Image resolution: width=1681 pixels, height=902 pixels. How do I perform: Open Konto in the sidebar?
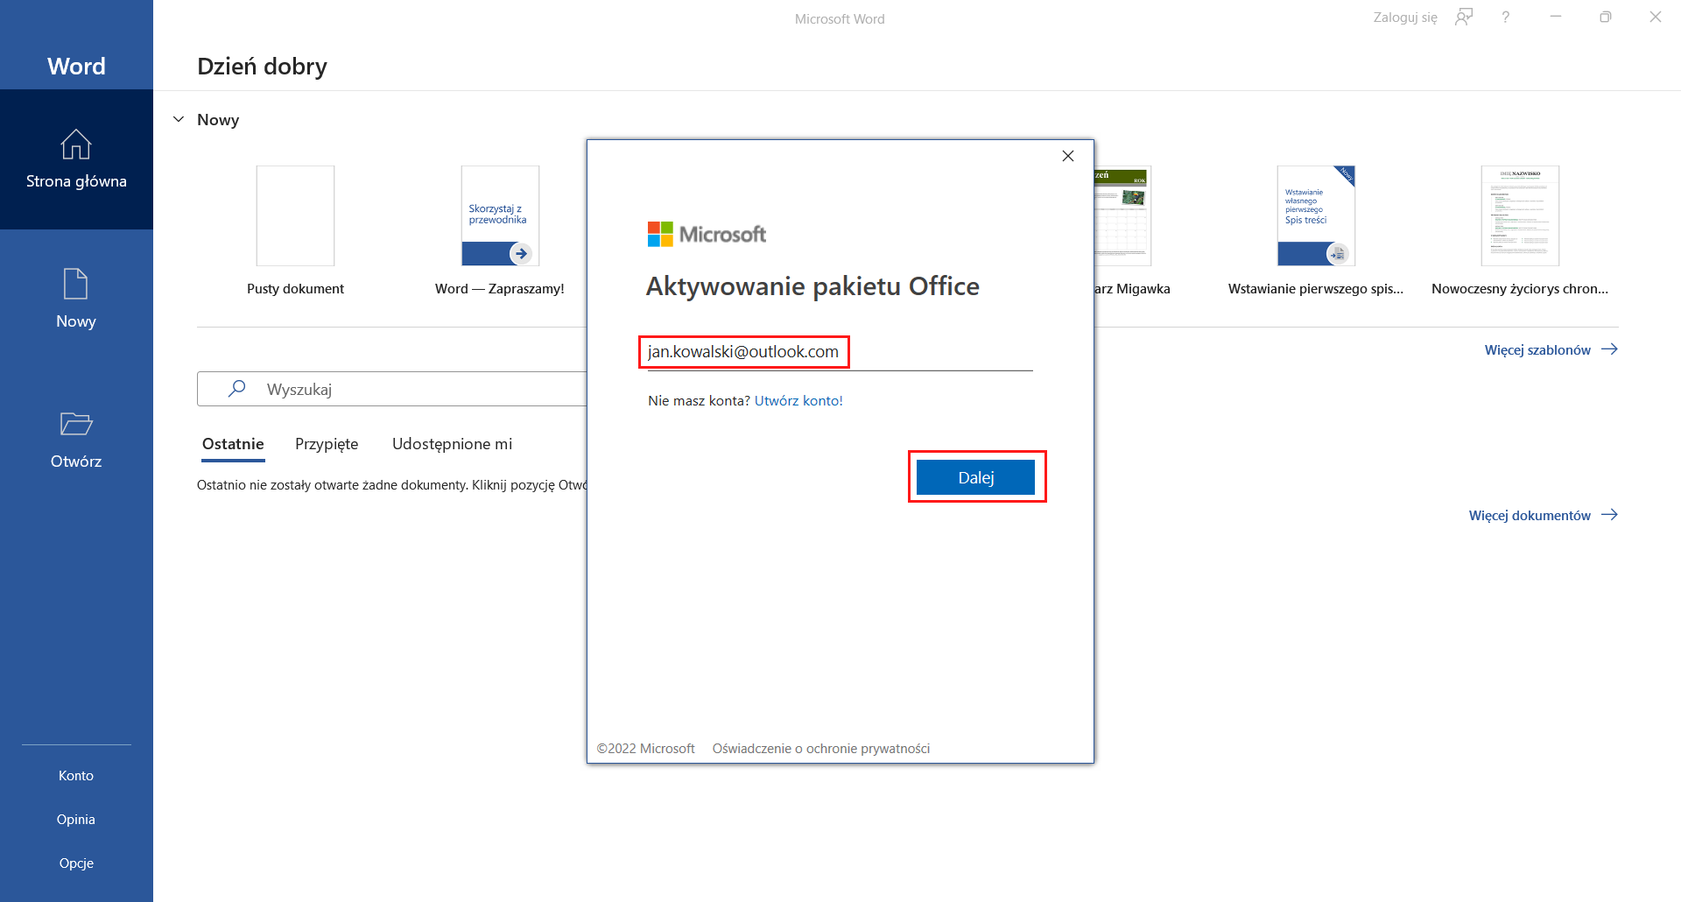pyautogui.click(x=76, y=776)
